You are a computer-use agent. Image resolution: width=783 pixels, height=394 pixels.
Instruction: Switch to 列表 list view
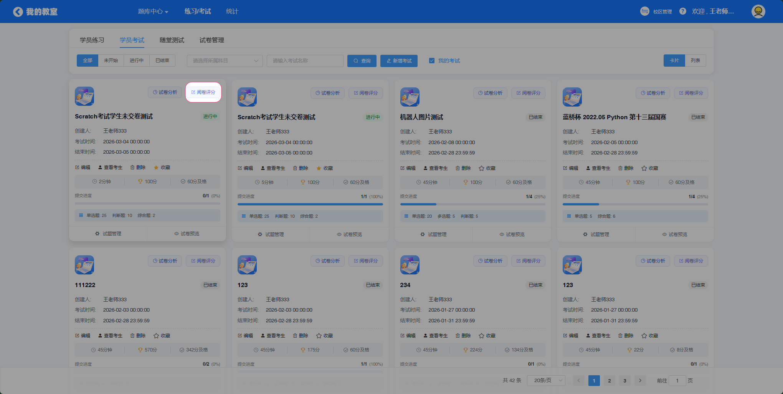pyautogui.click(x=695, y=61)
